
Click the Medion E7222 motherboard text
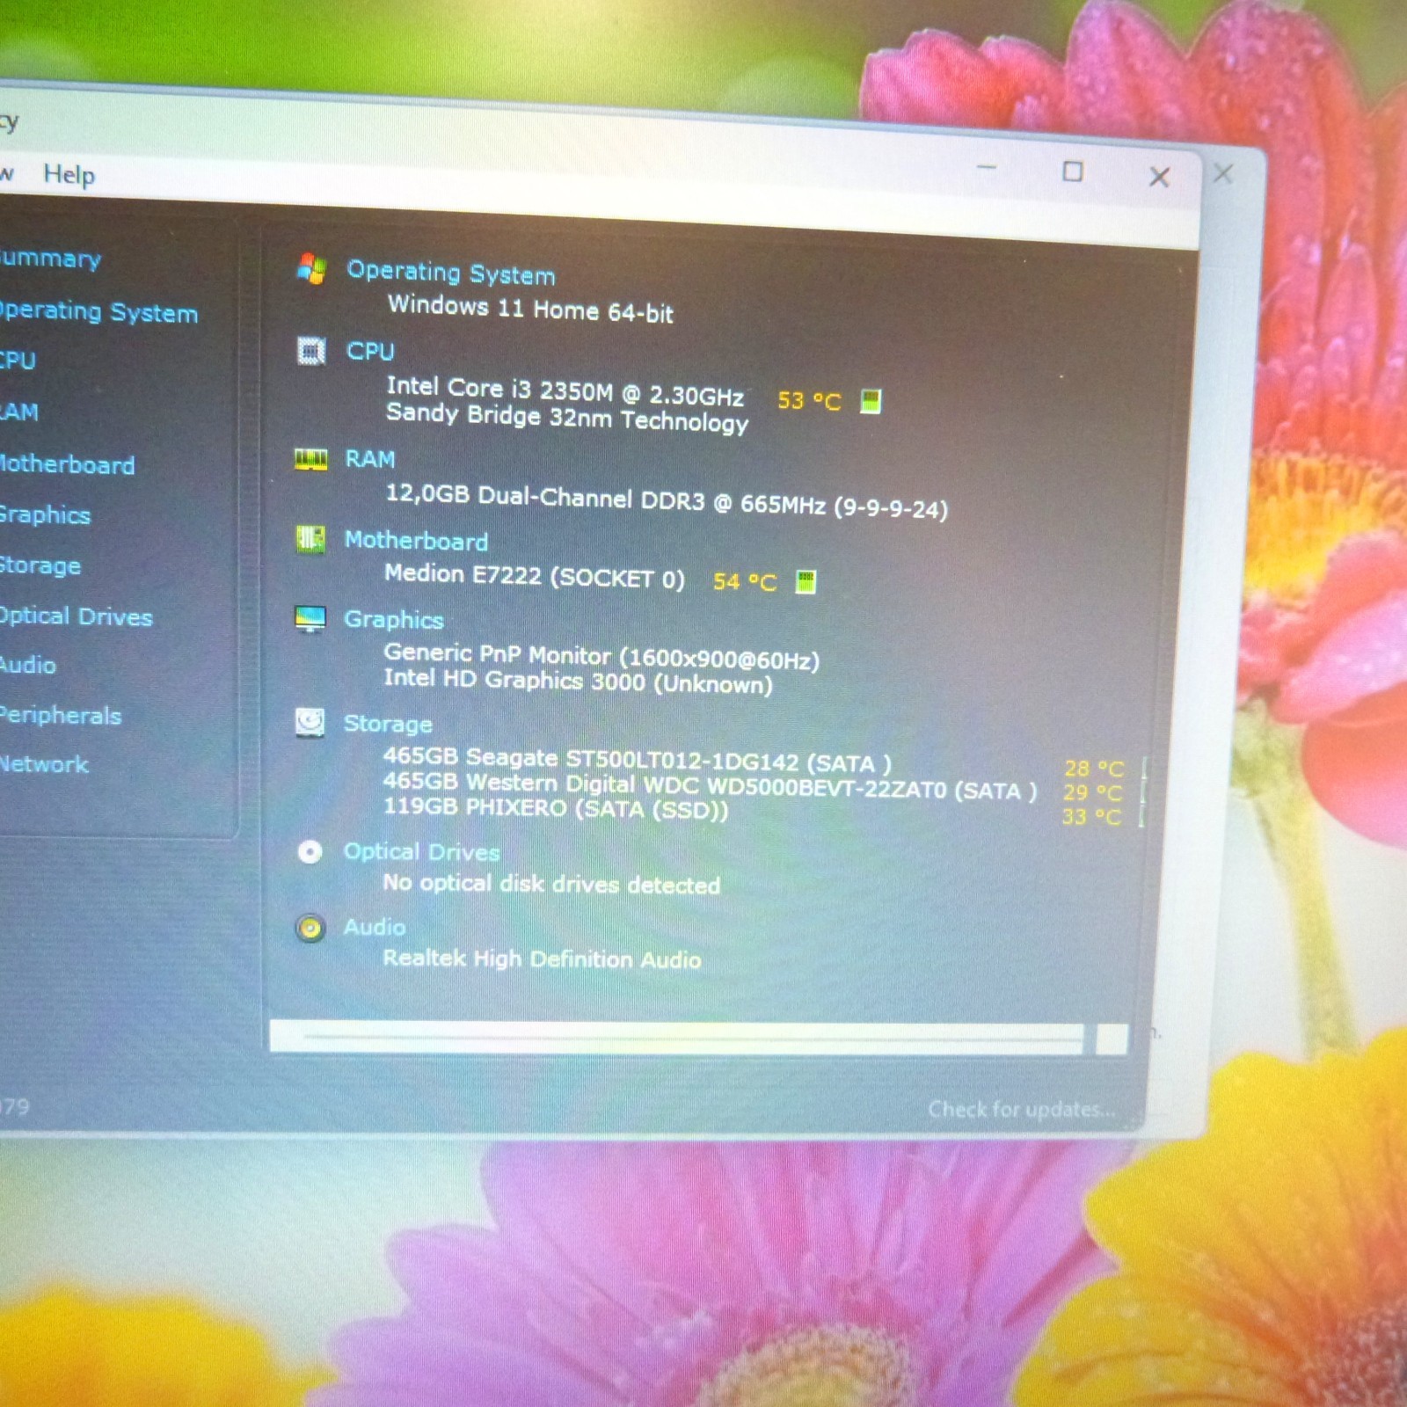[x=534, y=576]
